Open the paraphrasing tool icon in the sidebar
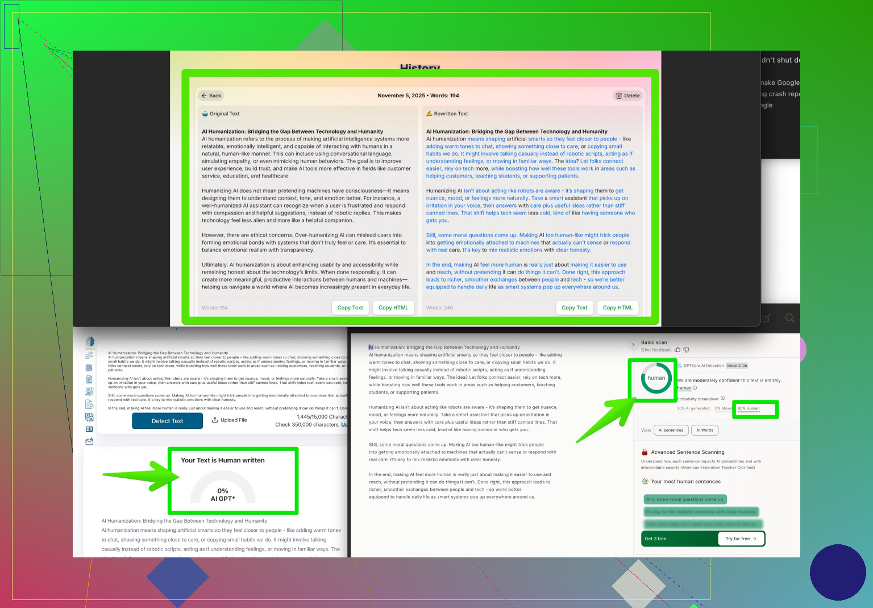 (x=89, y=392)
